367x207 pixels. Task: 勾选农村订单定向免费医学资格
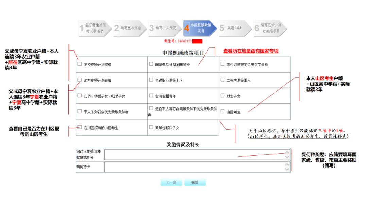click(222, 63)
